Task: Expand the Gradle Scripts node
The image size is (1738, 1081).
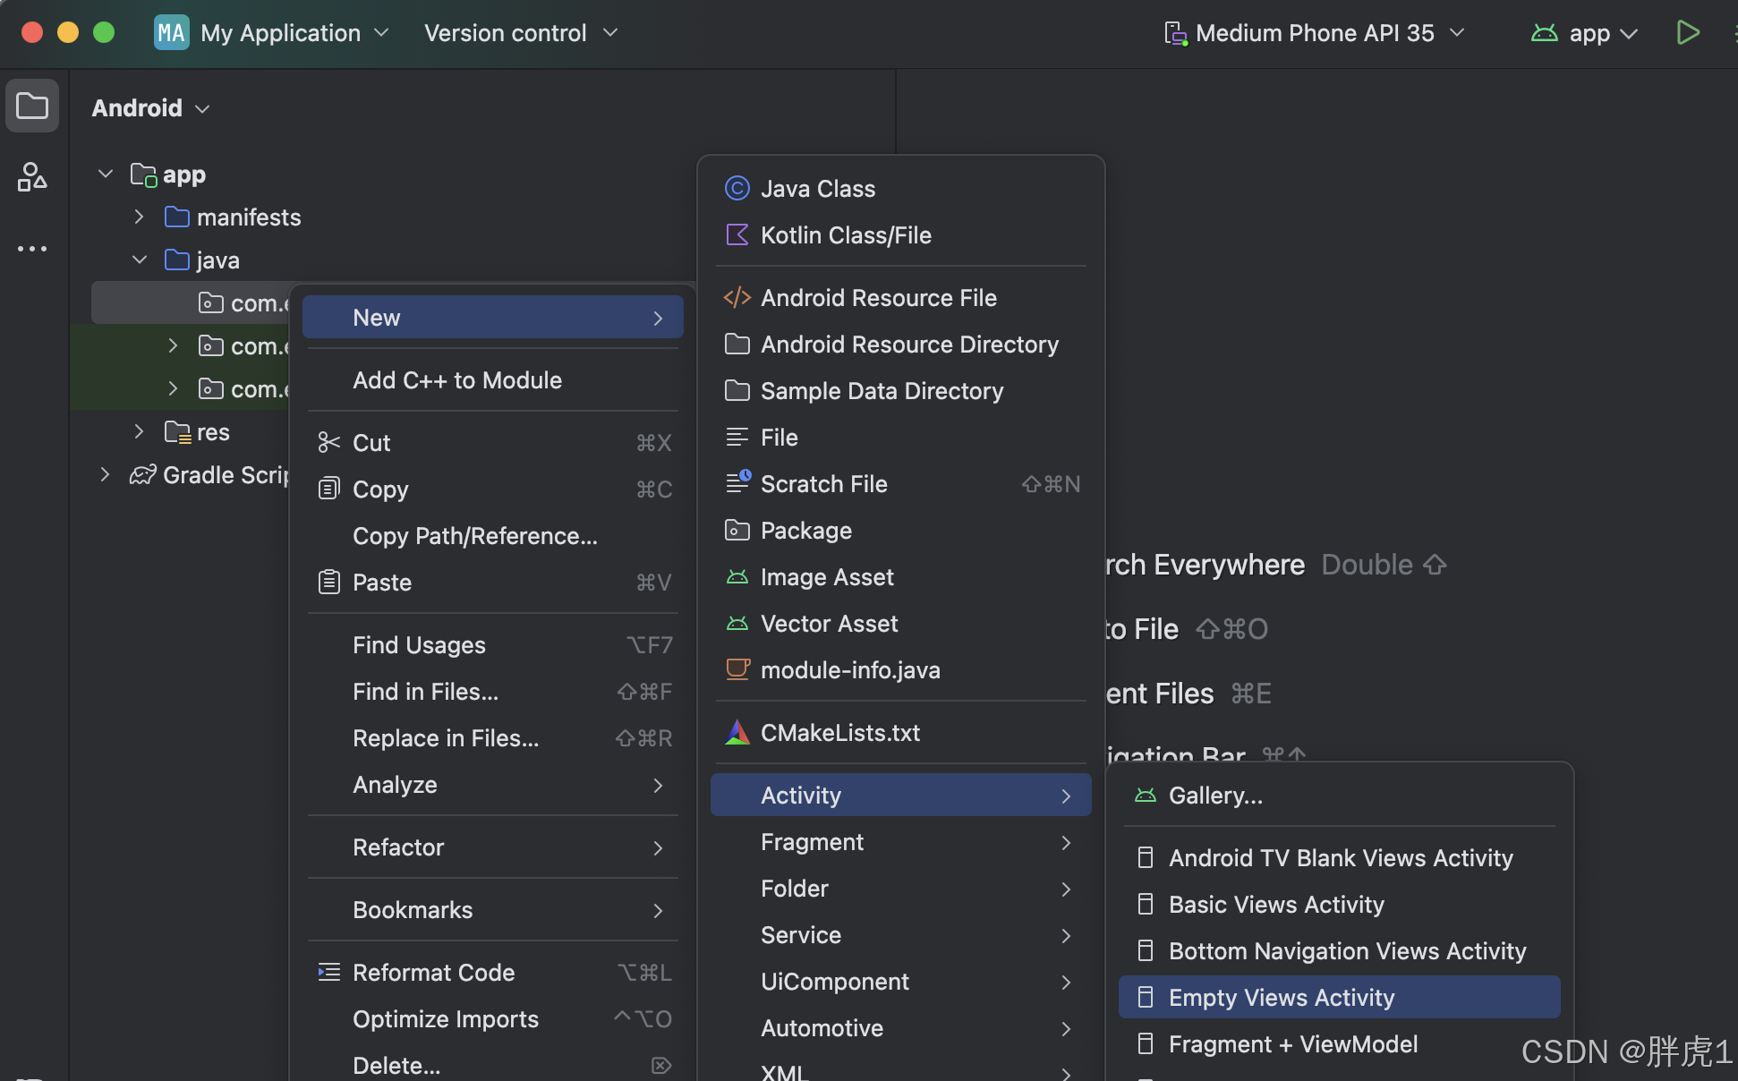Action: (x=105, y=474)
